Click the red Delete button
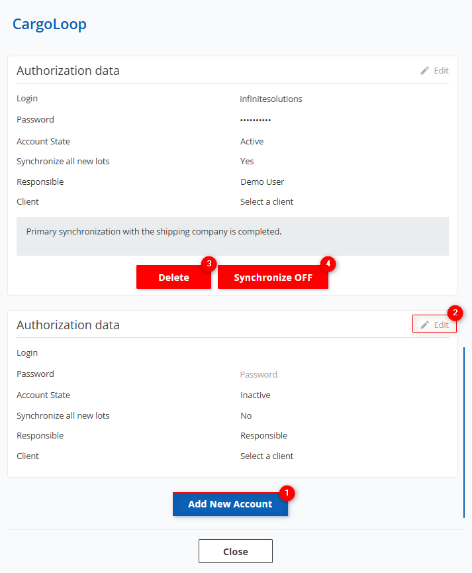The height and width of the screenshot is (573, 472). pos(173,277)
